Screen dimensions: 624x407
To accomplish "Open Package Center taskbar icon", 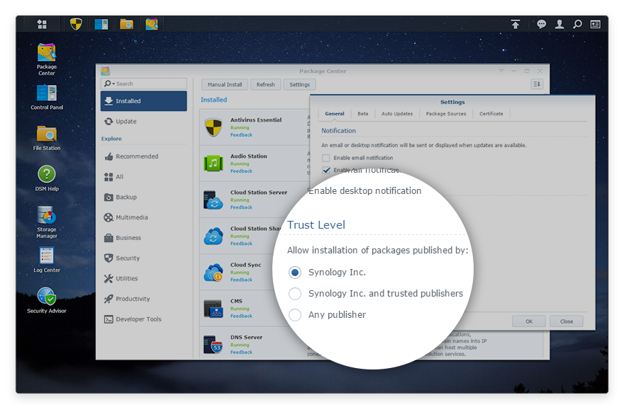I will (x=152, y=24).
